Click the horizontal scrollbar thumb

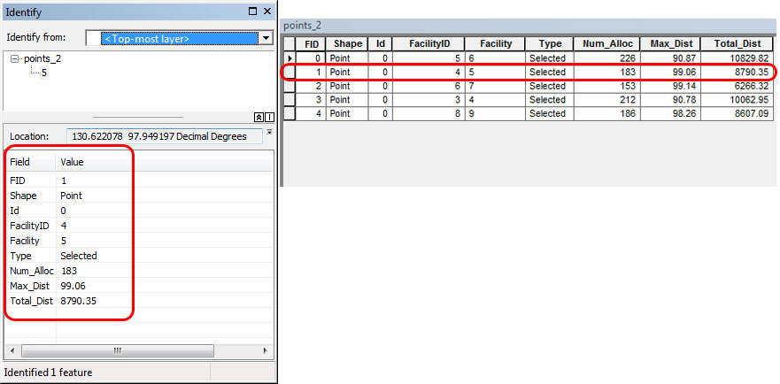[x=118, y=350]
